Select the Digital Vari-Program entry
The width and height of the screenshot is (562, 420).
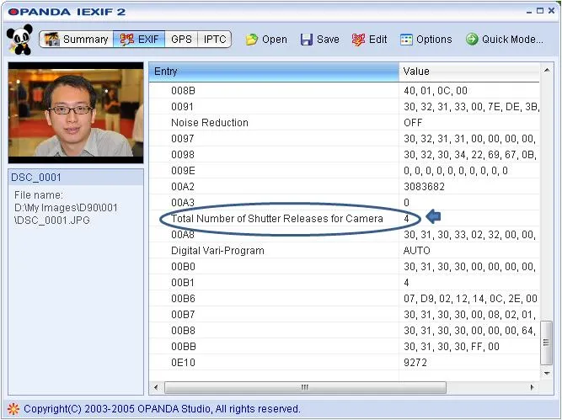(x=344, y=251)
